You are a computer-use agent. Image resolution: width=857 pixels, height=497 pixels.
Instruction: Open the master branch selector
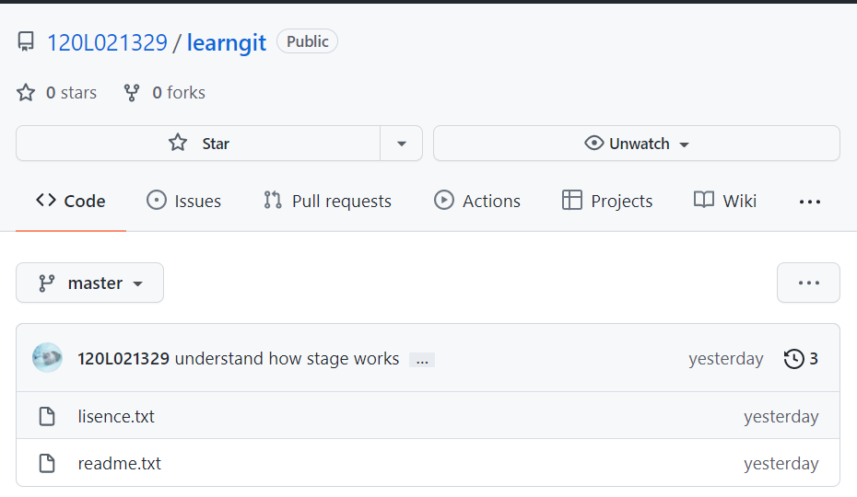pos(90,283)
